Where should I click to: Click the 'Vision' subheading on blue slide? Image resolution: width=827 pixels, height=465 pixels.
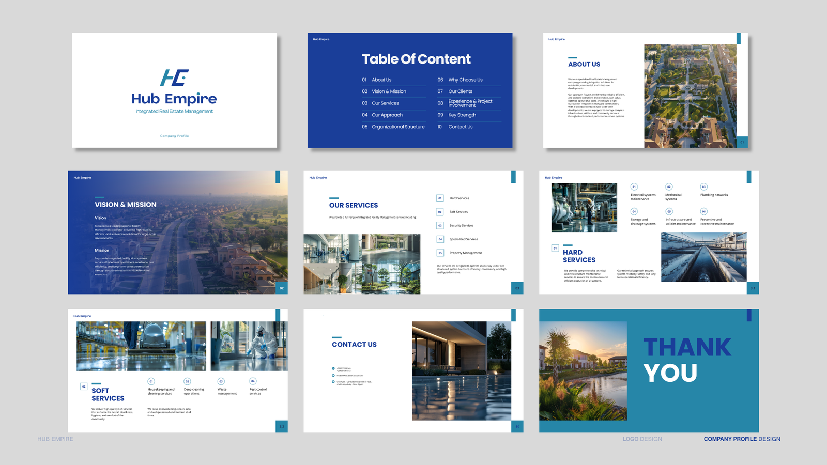click(100, 218)
